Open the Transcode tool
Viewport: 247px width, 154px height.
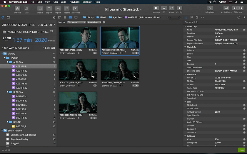75,9
